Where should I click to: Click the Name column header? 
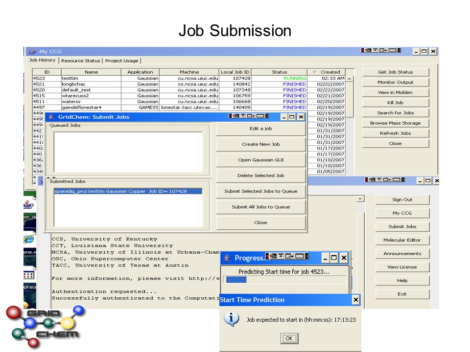coord(91,72)
